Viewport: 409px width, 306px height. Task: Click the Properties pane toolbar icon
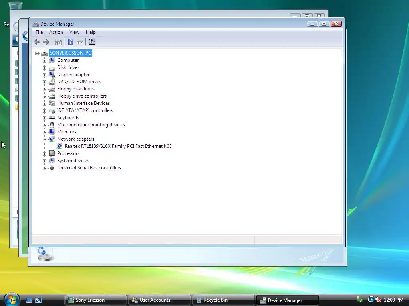80,42
